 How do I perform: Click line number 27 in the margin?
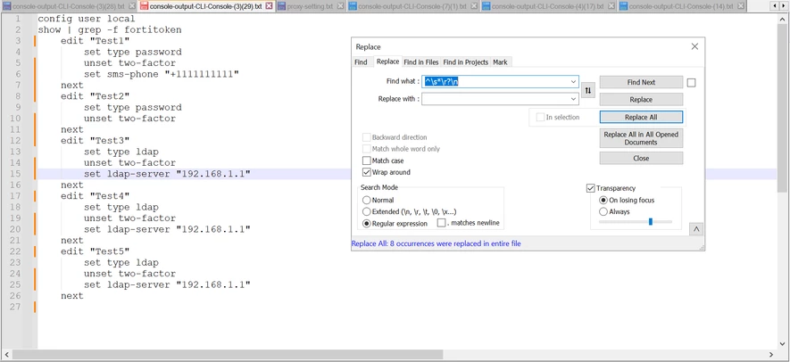(x=15, y=307)
